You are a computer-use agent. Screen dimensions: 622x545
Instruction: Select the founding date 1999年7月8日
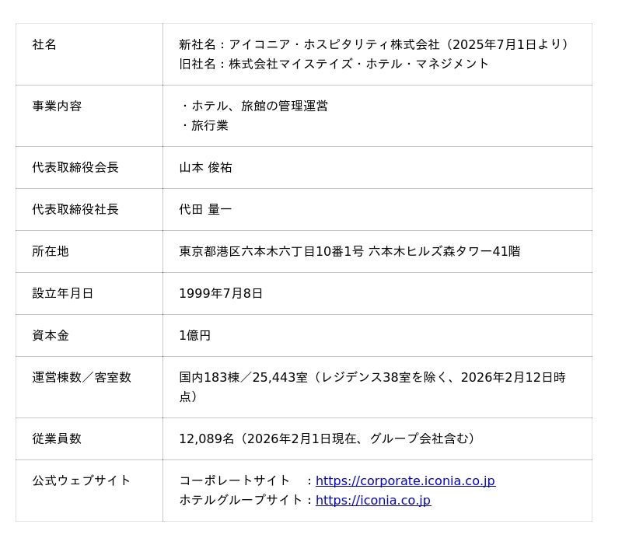click(221, 294)
